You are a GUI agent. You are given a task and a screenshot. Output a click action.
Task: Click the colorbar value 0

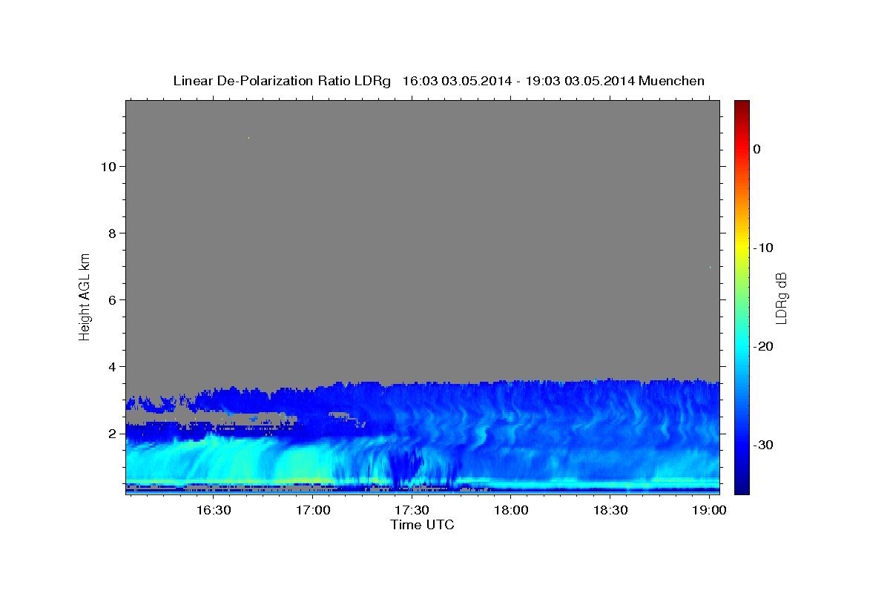tap(757, 149)
